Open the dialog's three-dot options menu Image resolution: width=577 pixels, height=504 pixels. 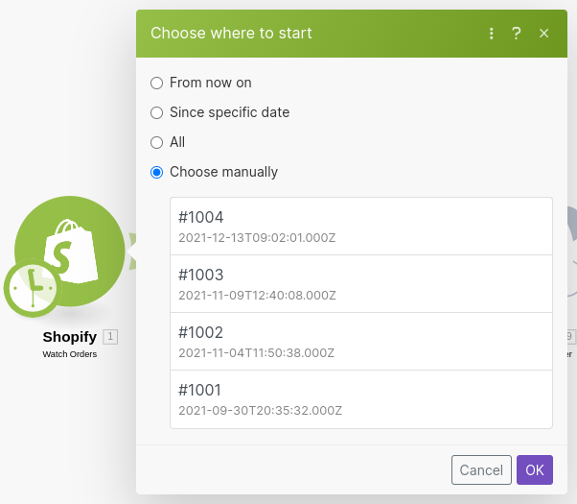(492, 34)
